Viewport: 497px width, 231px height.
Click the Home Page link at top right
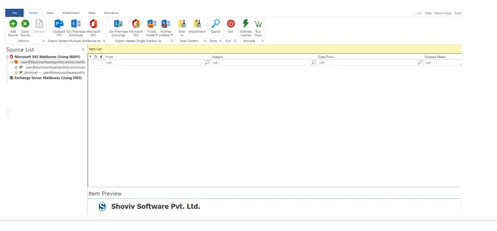click(443, 13)
